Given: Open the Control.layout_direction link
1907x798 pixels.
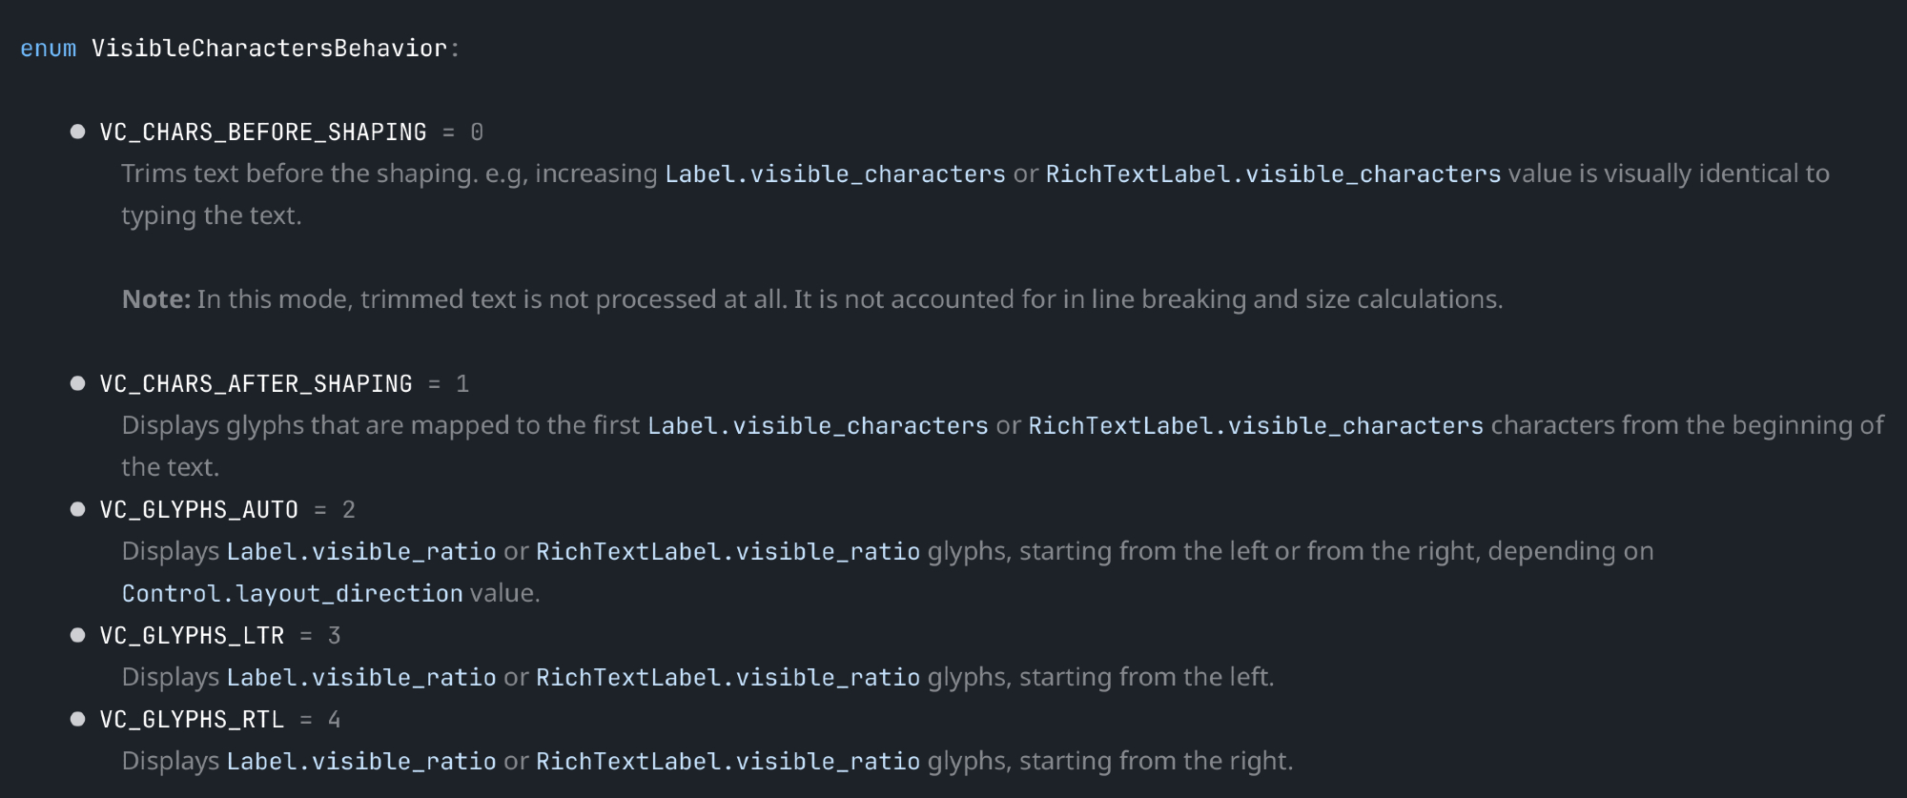Looking at the screenshot, I should pyautogui.click(x=292, y=594).
